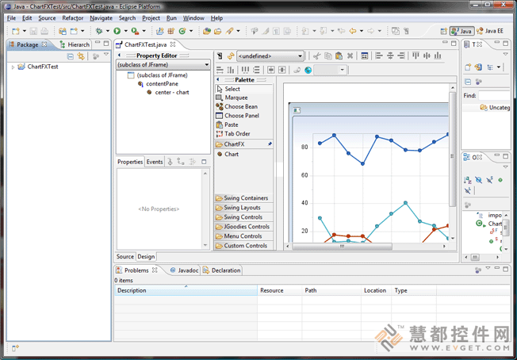This screenshot has width=517, height=360.
Task: Click the Search flashlight toolbar icon
Action: tap(230, 31)
